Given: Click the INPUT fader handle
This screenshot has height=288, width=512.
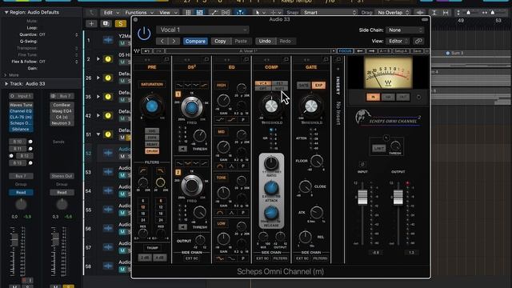Looking at the screenshot, I should click(x=362, y=197).
